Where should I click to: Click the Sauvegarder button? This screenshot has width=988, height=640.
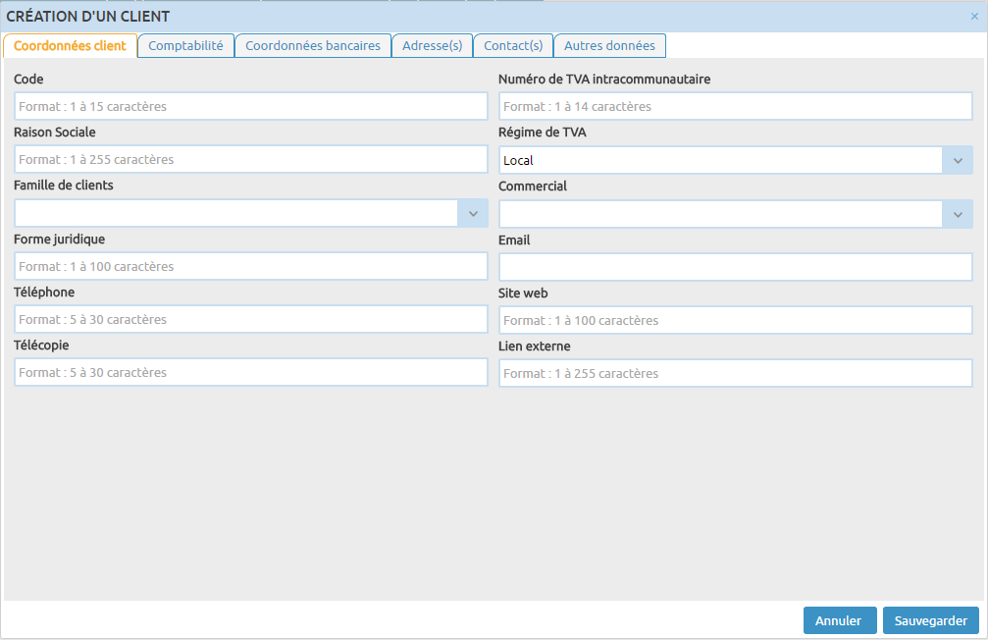click(x=930, y=620)
